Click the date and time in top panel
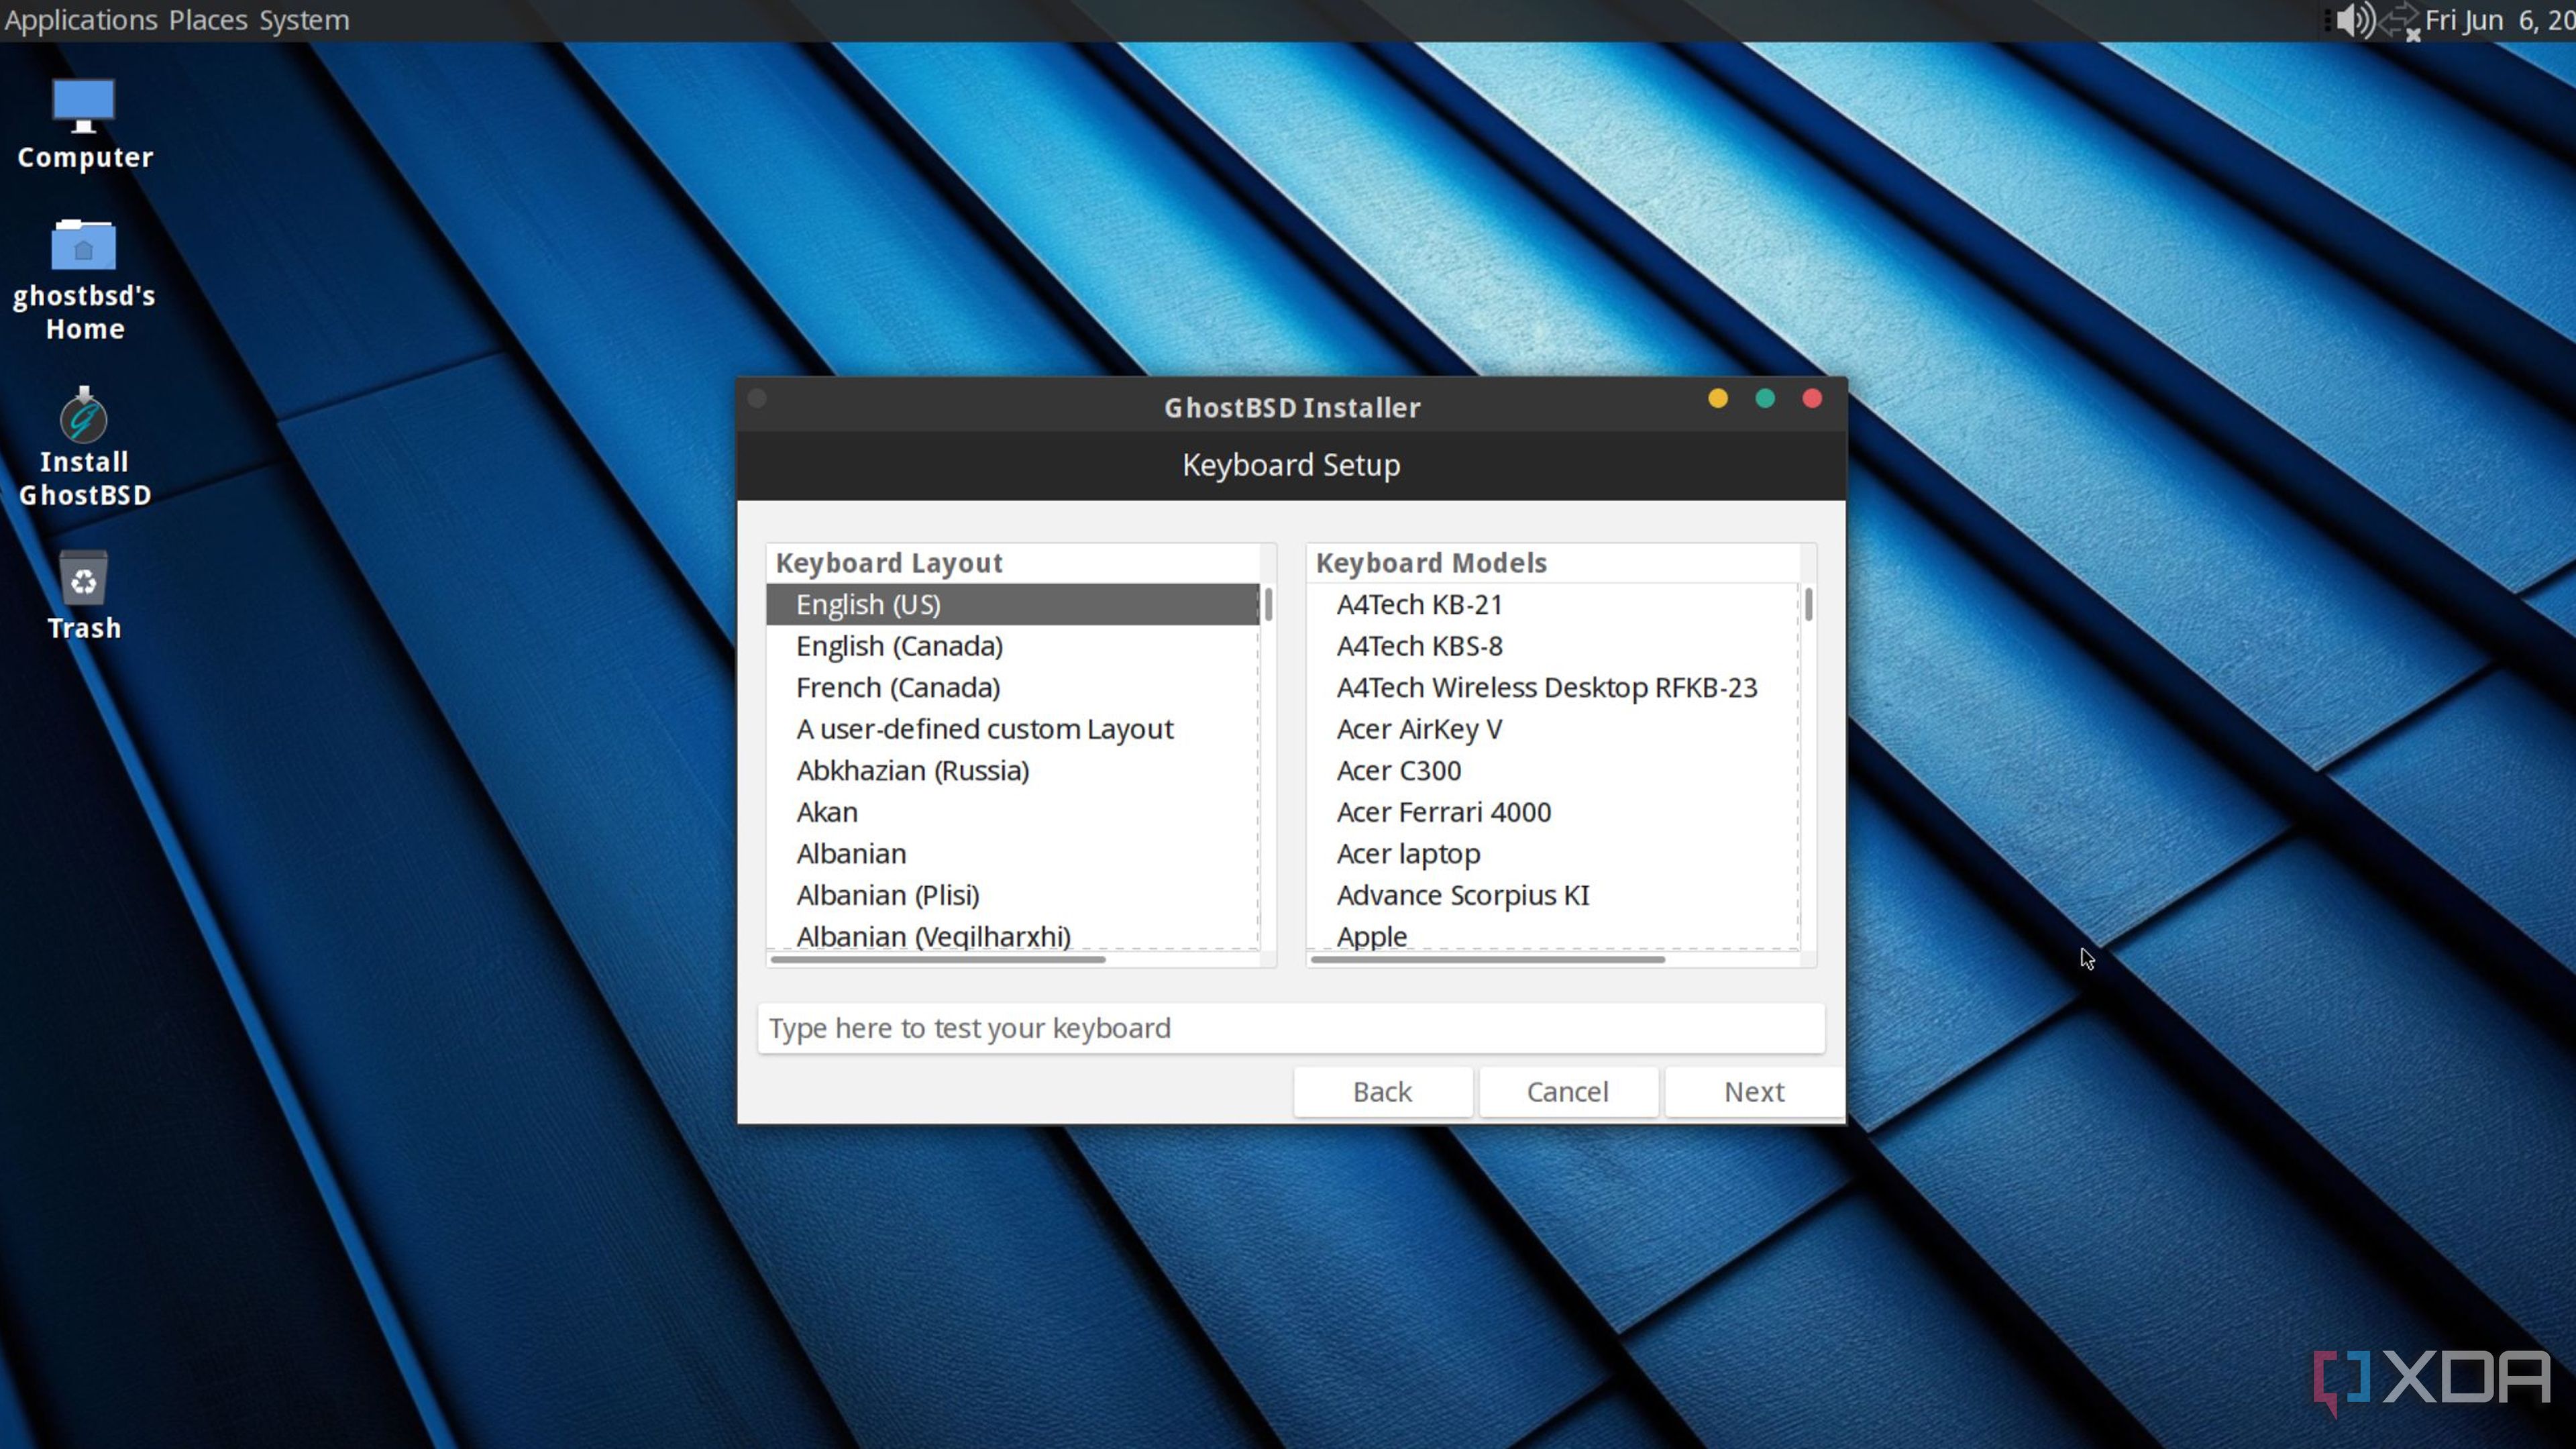Image resolution: width=2576 pixels, height=1449 pixels. point(2500,20)
